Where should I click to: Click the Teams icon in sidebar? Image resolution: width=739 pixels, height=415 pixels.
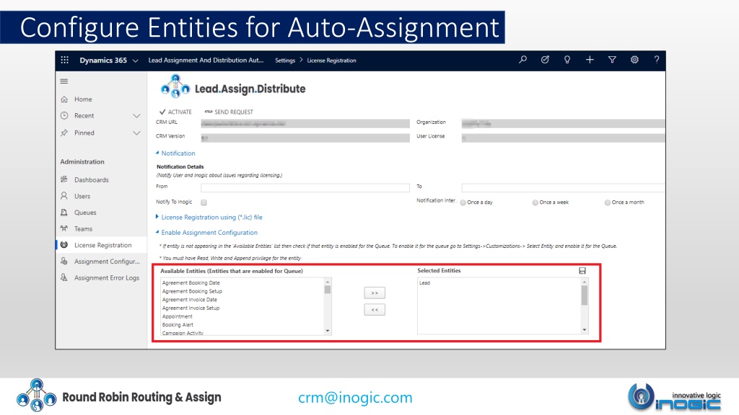(x=64, y=228)
